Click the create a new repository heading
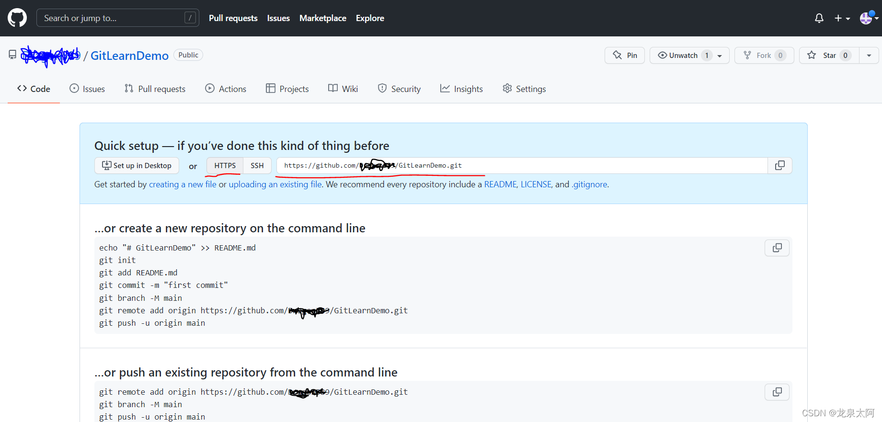Viewport: 882px width, 422px height. click(x=230, y=228)
